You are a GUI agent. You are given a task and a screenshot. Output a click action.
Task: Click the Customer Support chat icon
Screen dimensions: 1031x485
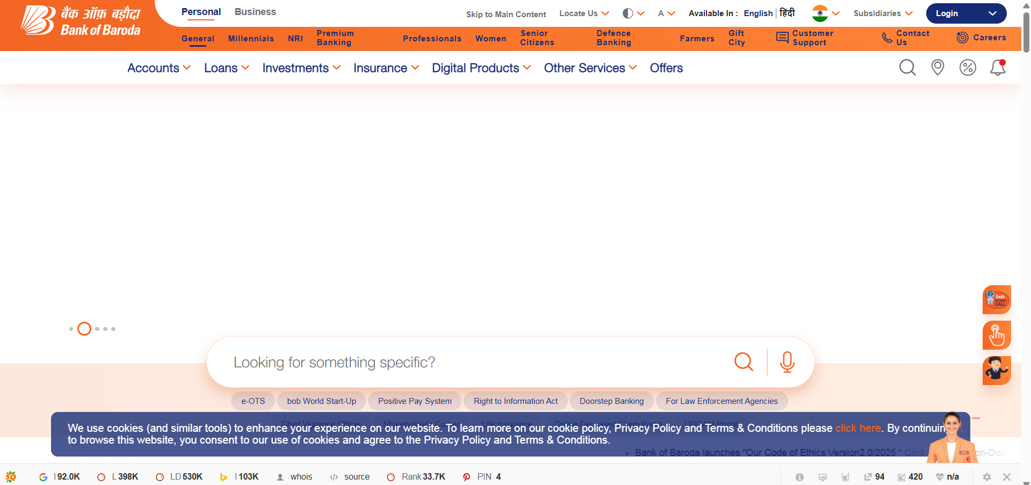[782, 38]
